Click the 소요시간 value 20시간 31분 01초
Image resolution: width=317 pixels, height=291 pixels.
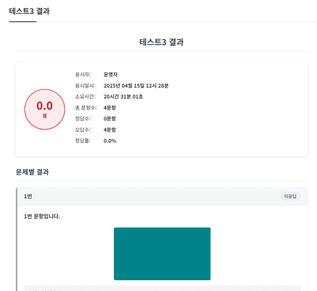(x=123, y=96)
